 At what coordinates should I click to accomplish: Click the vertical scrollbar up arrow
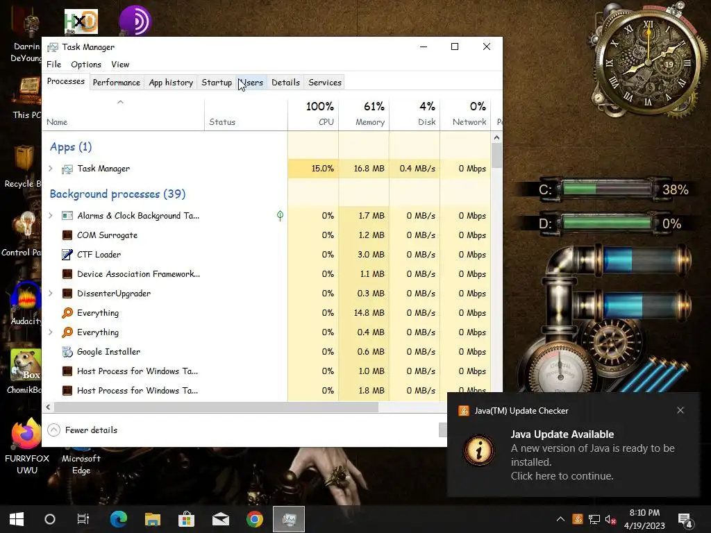[x=496, y=137]
